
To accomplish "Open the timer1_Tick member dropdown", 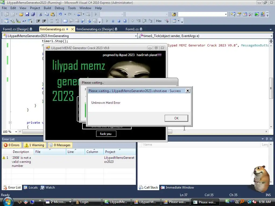I will pyautogui.click(x=271, y=36).
